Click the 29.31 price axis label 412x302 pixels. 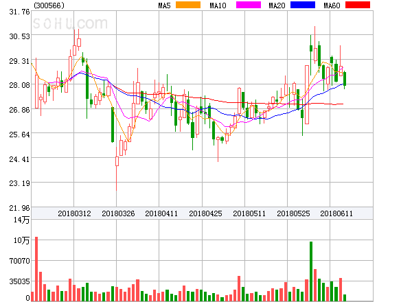19,61
